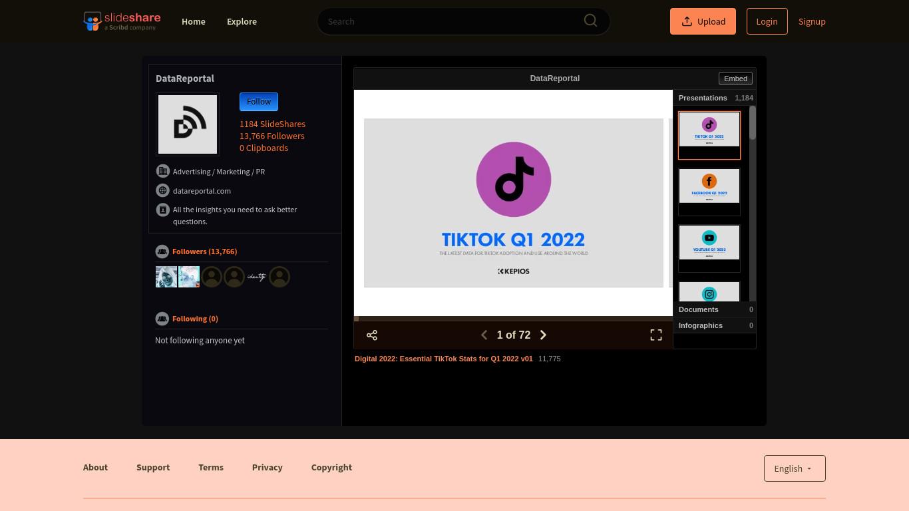Click the Following group icon
This screenshot has width=909, height=511.
coord(162,319)
